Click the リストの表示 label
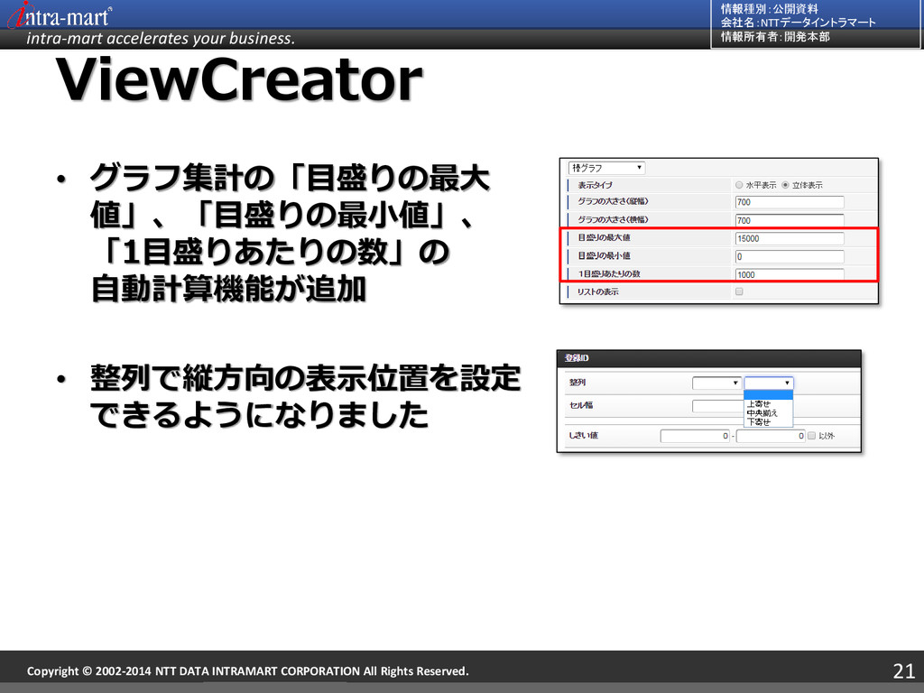The width and height of the screenshot is (924, 693). point(597,291)
